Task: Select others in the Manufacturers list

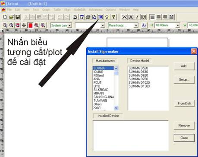Action: tap(104, 104)
